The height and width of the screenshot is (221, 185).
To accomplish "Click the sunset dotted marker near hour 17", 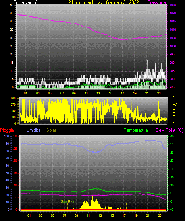I will pos(126,207).
